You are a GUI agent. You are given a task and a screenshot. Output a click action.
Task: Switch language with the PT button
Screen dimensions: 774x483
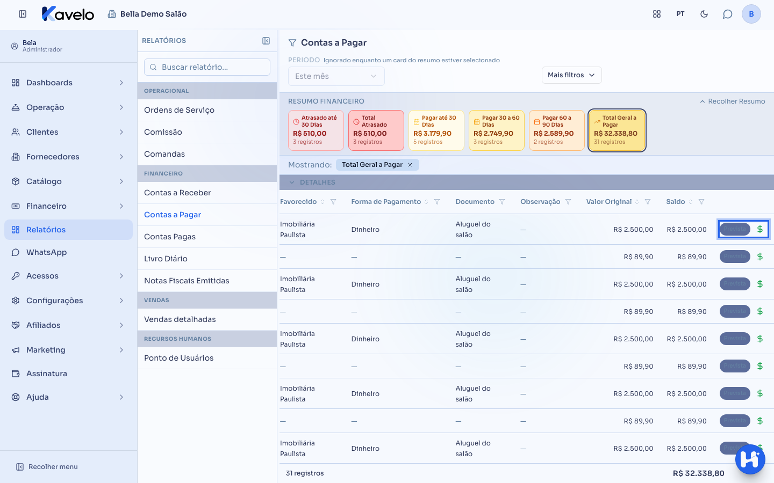(x=680, y=14)
